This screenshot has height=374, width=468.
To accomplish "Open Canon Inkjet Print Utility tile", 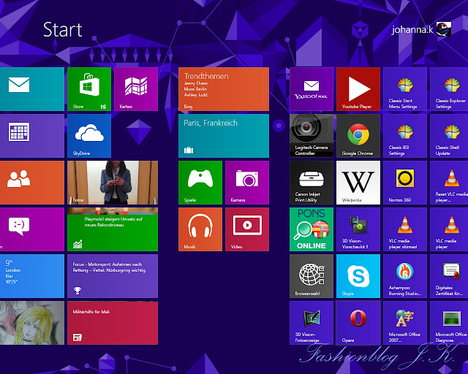I will click(312, 183).
